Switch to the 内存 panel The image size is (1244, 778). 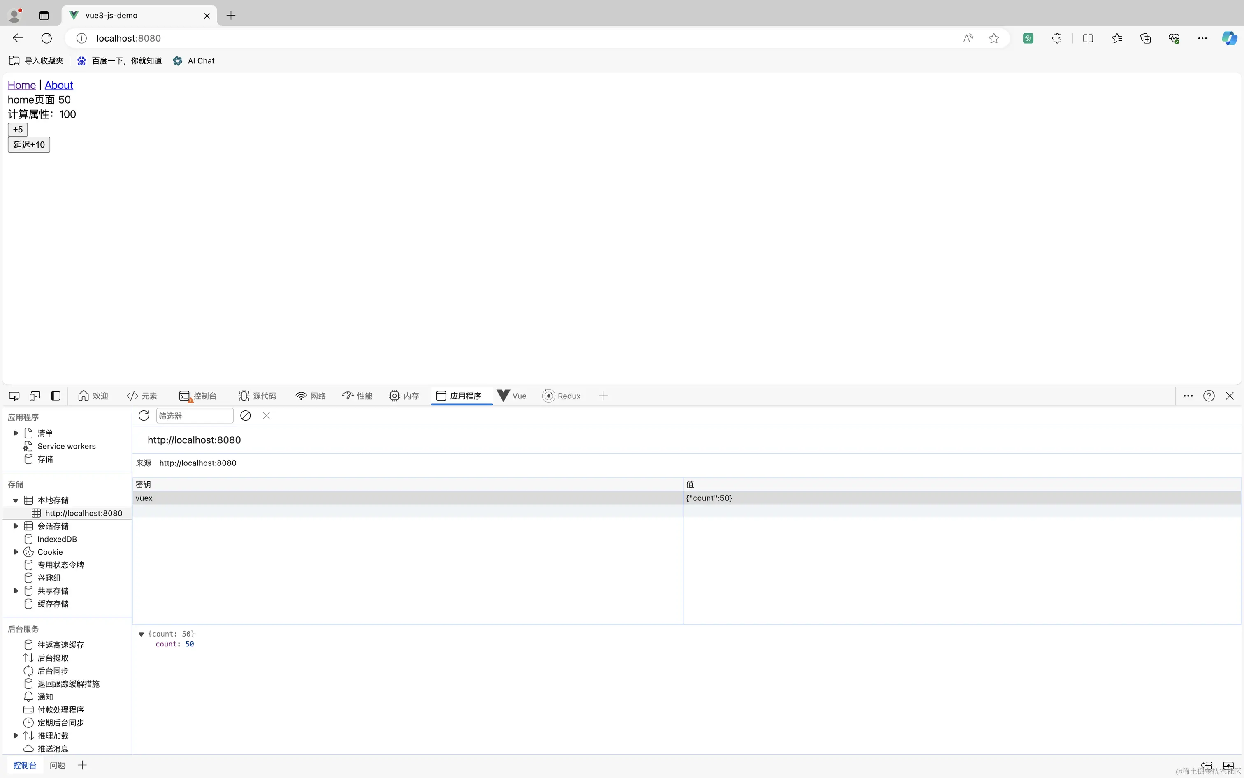point(404,396)
